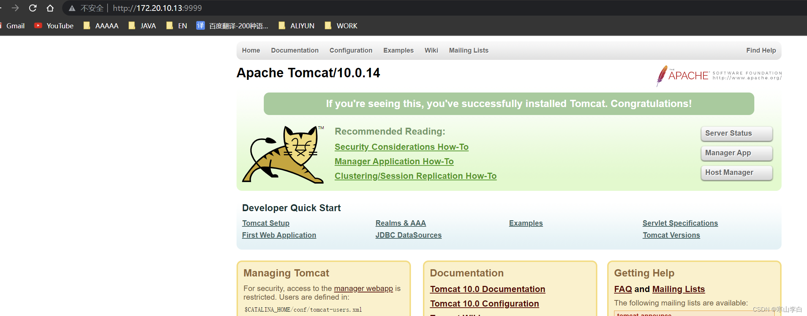Open the ALIYUN bookmarks folder icon

coord(282,25)
